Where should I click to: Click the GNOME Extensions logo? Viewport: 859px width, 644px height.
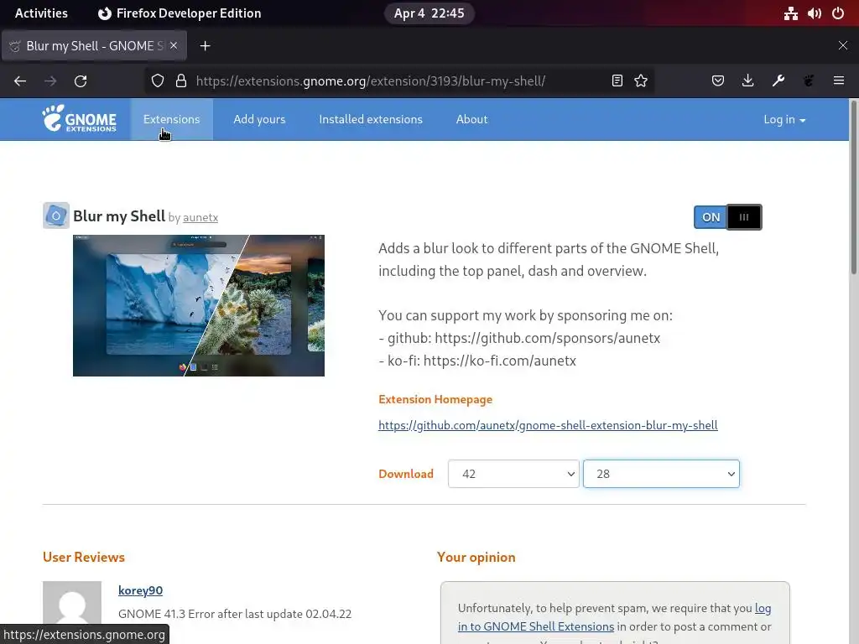coord(80,119)
